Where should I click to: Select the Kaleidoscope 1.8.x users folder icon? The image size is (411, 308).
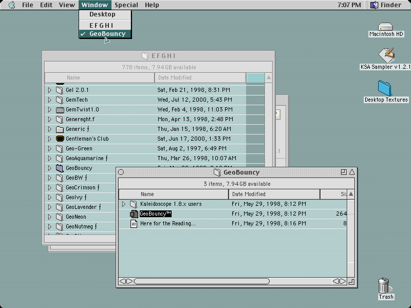134,204
